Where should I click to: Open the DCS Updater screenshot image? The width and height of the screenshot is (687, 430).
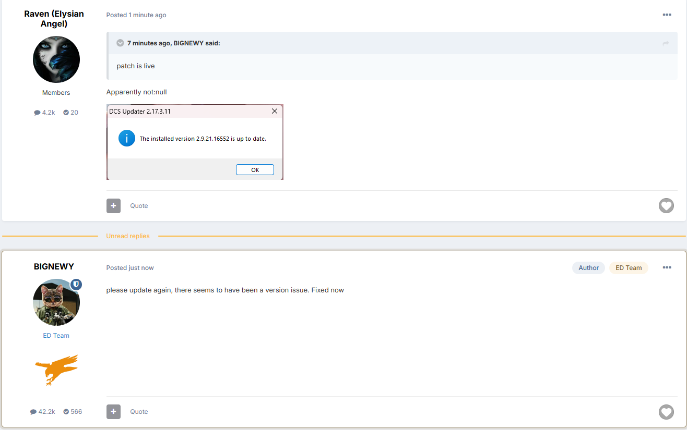[x=195, y=142]
